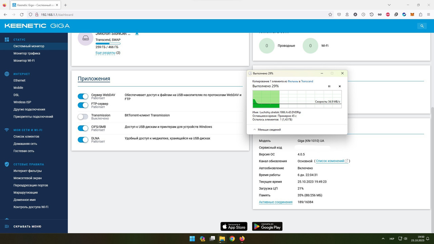Screen dimensions: 434x244
Task: Open new tab with plus button
Action: [x=65, y=5]
